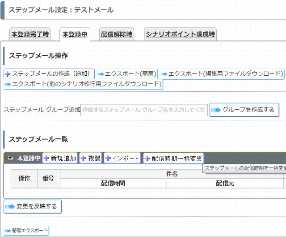This screenshot has height=237, width=286.
Task: Click plus icon on ステップメールの作成（追加）
Action: click(x=8, y=74)
